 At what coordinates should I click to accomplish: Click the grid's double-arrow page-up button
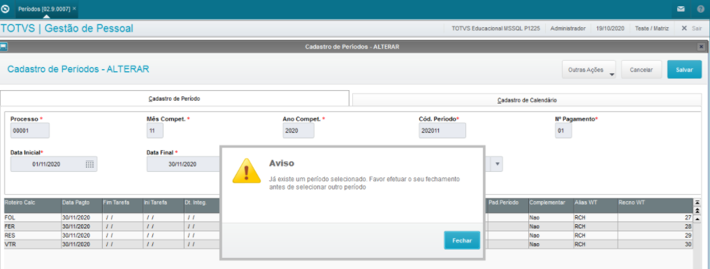[697, 210]
